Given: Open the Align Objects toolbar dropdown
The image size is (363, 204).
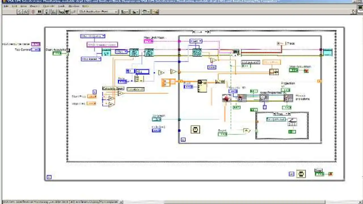Looking at the screenshot, I should [x=124, y=12].
